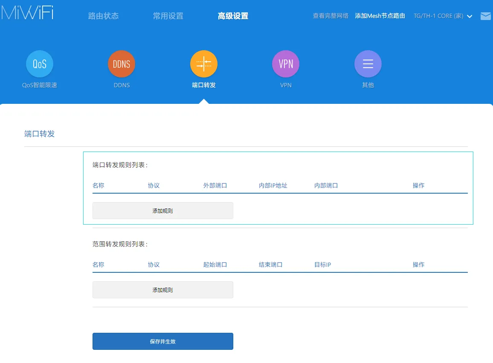This screenshot has height=363, width=493.
Task: Select the 高级设置 tab
Action: [x=233, y=16]
